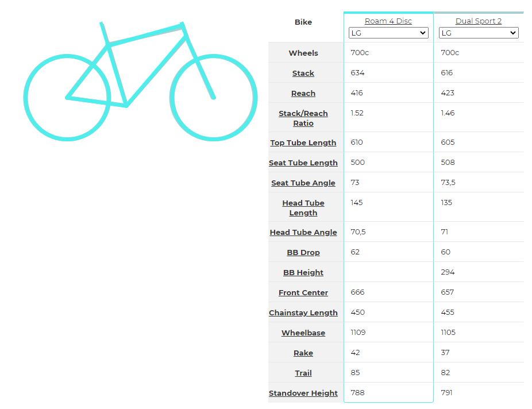This screenshot has width=532, height=409.
Task: Click the Stack definition link
Action: (303, 74)
